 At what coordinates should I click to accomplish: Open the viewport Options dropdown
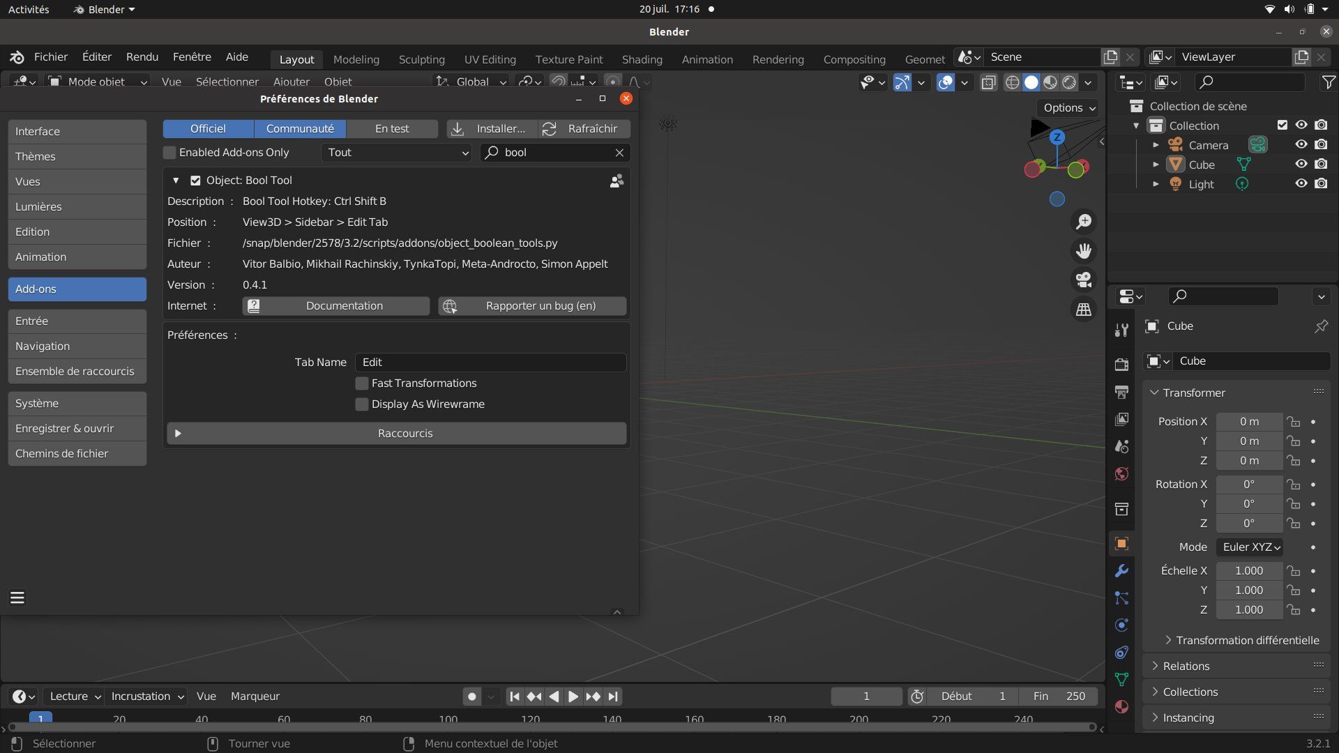click(x=1068, y=108)
